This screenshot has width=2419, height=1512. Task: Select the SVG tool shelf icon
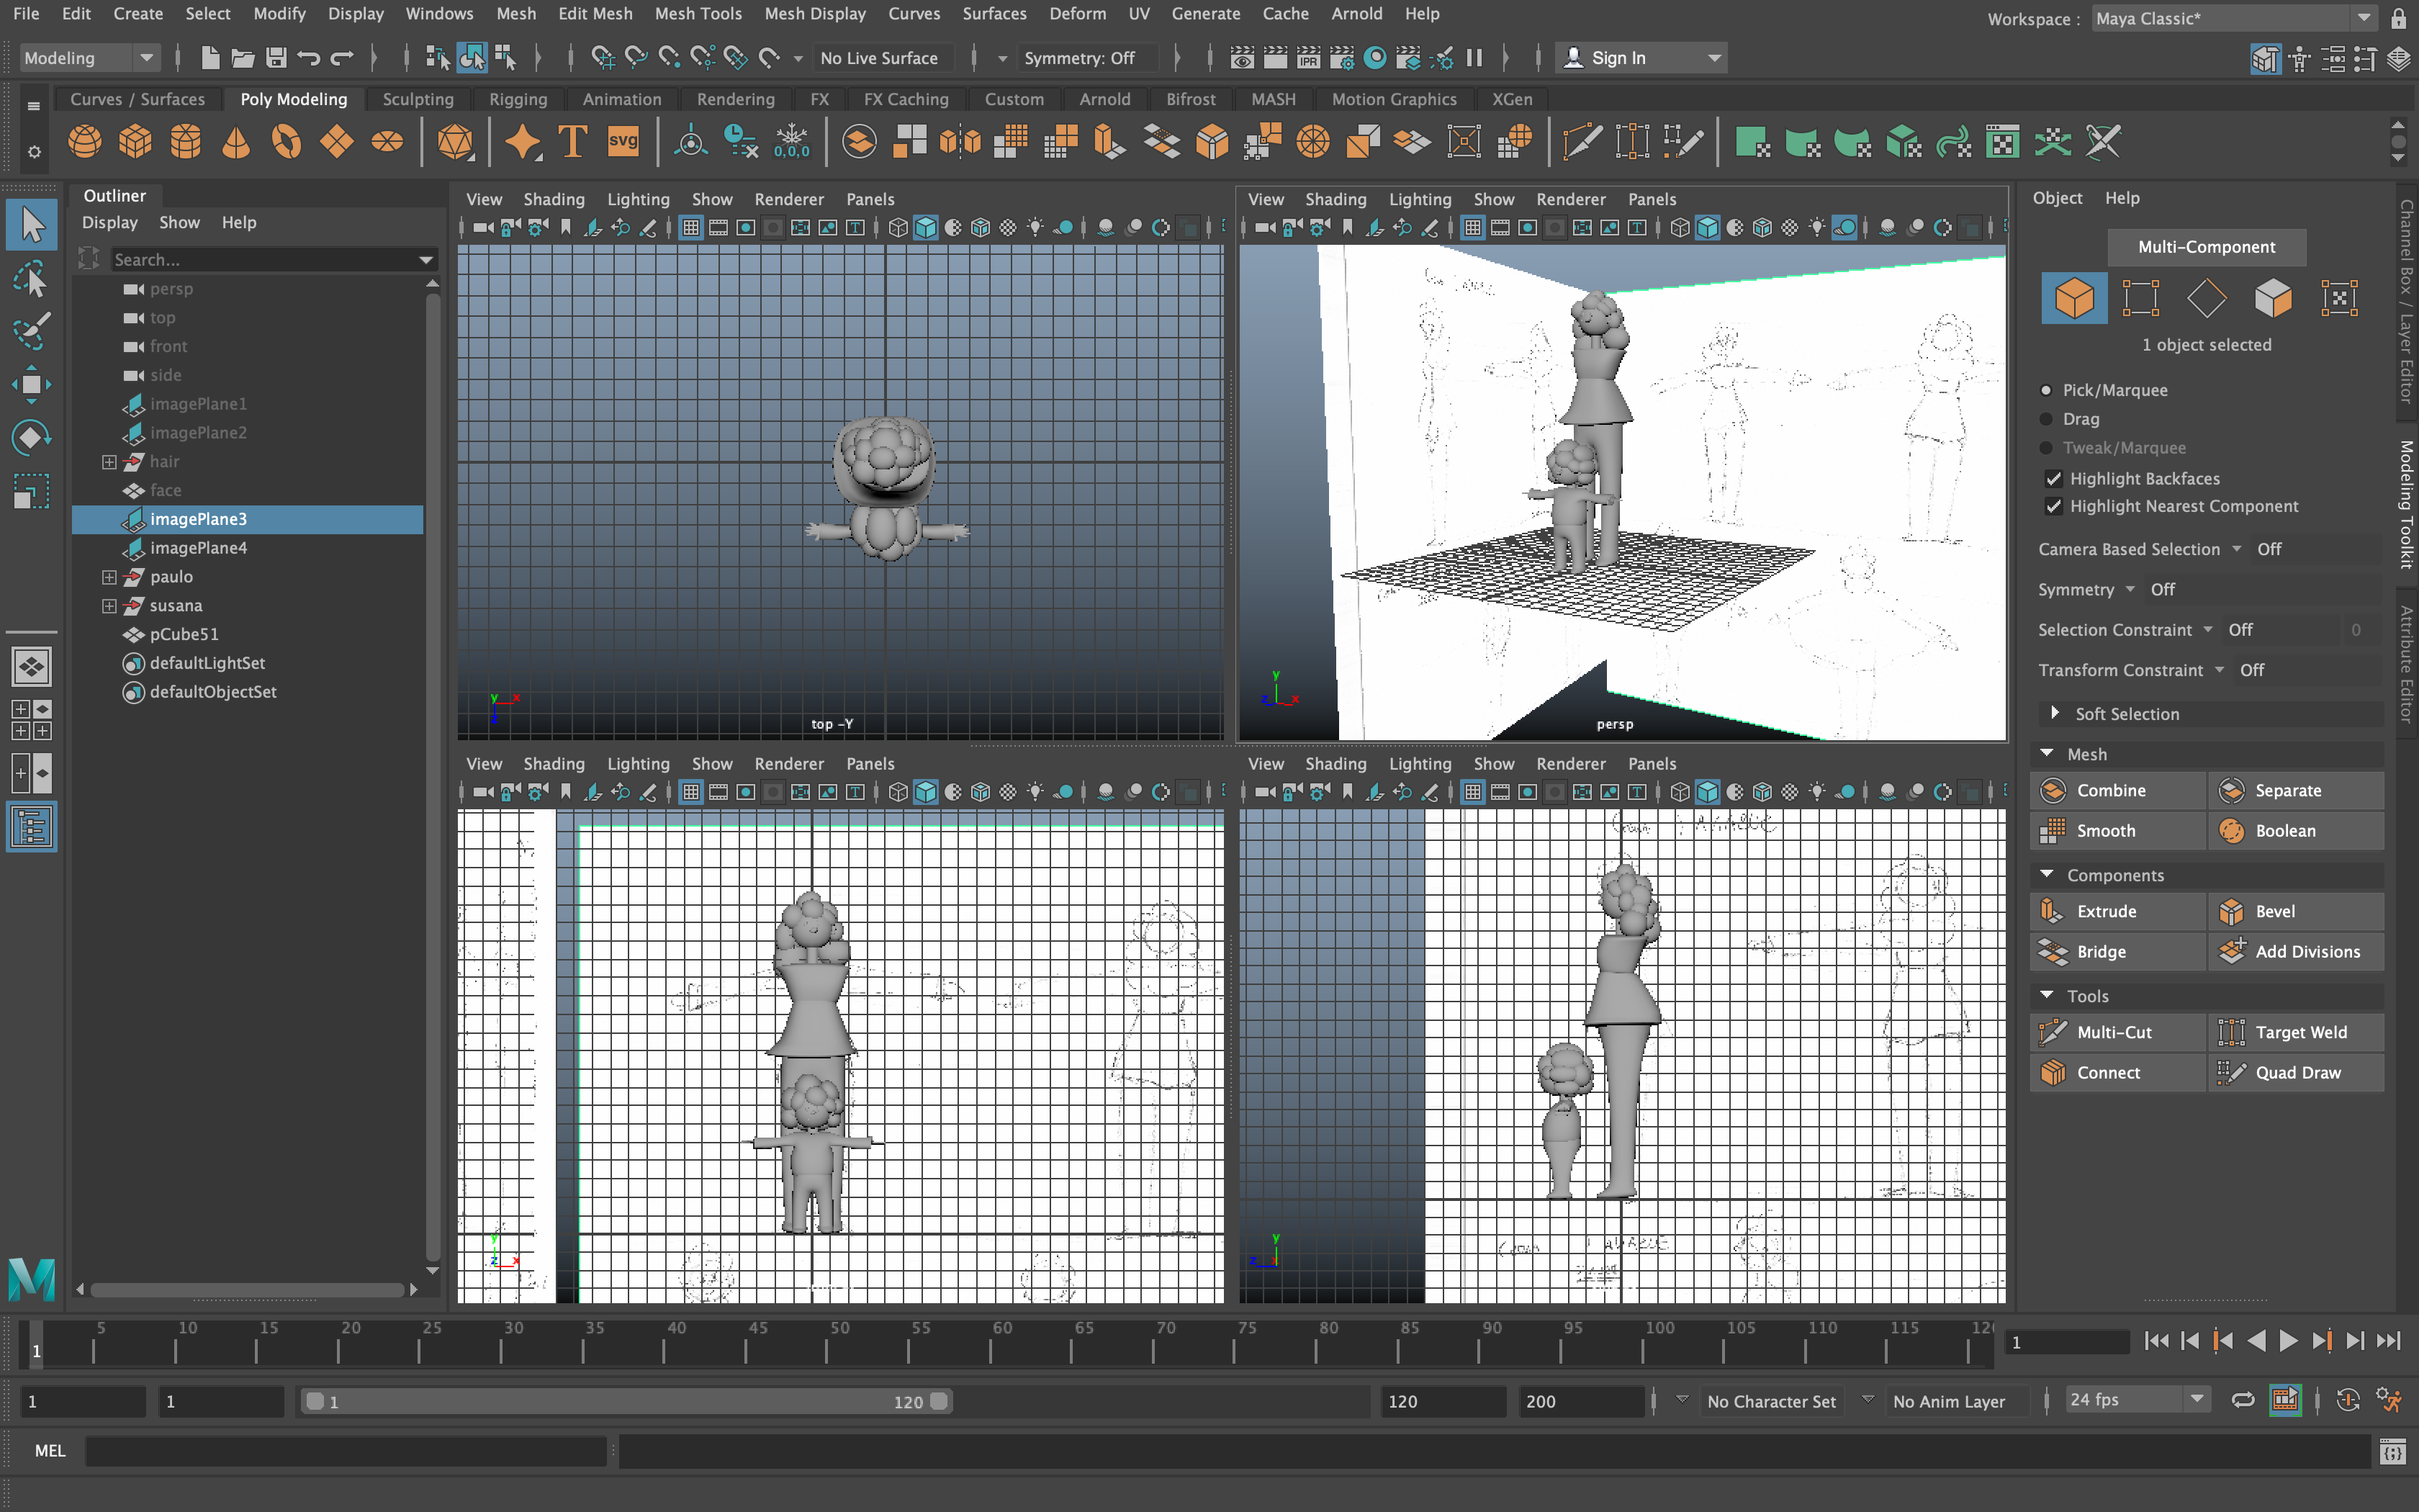pos(623,142)
